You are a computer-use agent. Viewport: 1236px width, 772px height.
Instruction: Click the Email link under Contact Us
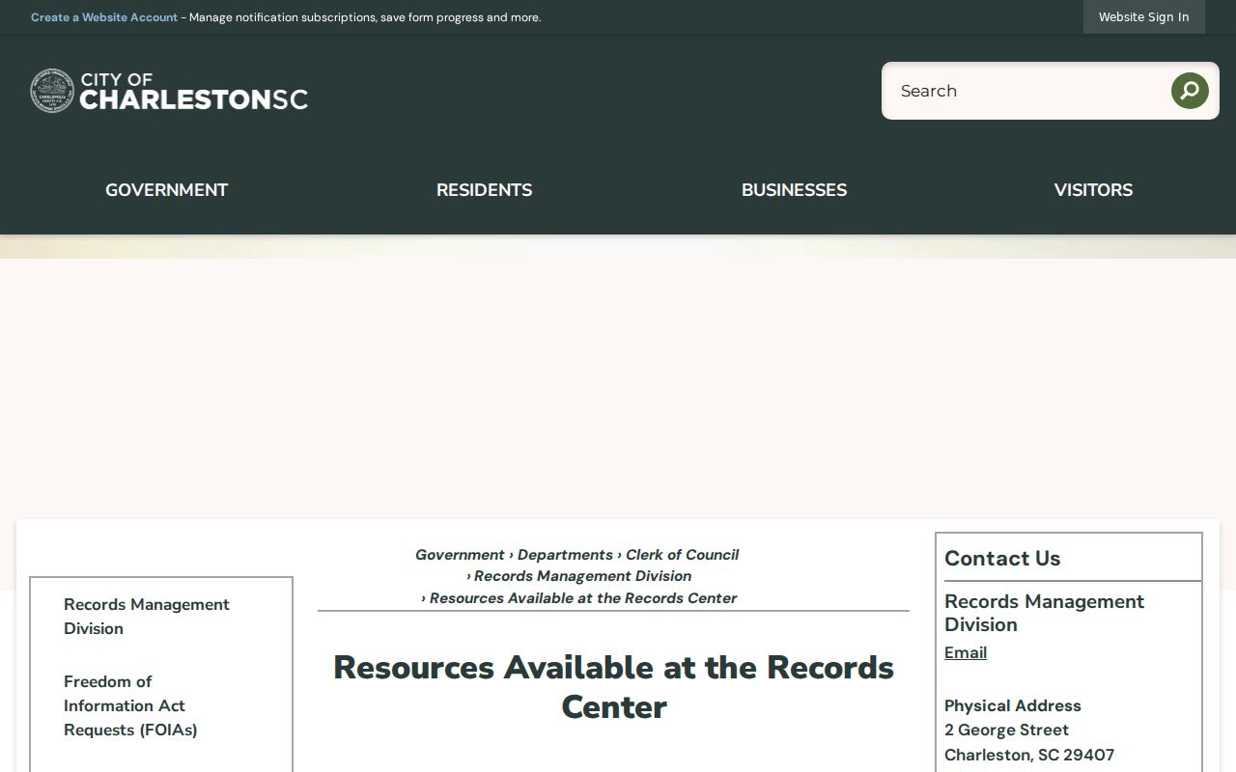[966, 652]
